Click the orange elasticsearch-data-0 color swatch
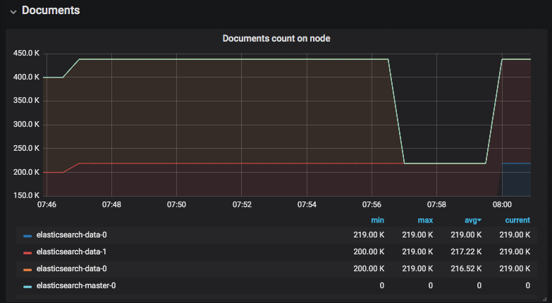 click(x=27, y=269)
